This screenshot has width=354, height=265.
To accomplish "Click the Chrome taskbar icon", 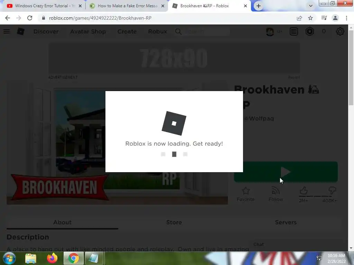I will (x=73, y=258).
